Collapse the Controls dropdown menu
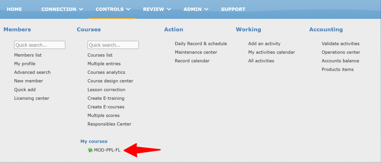This screenshot has height=163, width=381. click(113, 9)
